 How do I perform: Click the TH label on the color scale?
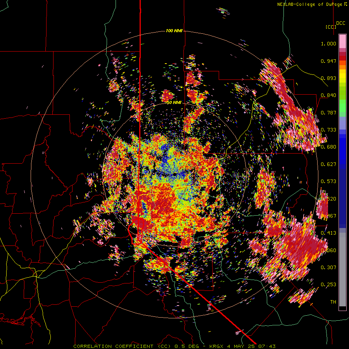click(x=333, y=302)
